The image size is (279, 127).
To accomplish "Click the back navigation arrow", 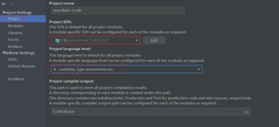I will click(x=4, y=4).
